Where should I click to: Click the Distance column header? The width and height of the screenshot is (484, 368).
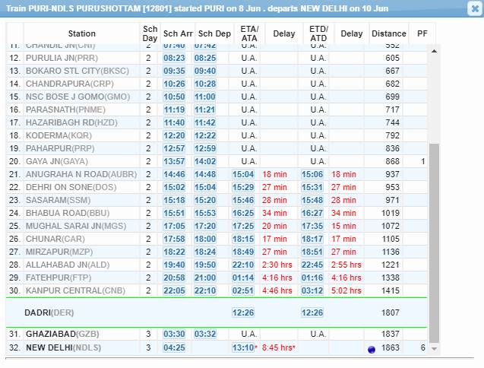click(x=389, y=34)
